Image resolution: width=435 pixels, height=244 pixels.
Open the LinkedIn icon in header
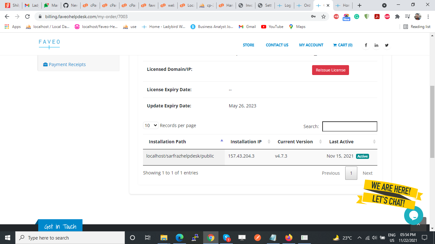(376, 45)
